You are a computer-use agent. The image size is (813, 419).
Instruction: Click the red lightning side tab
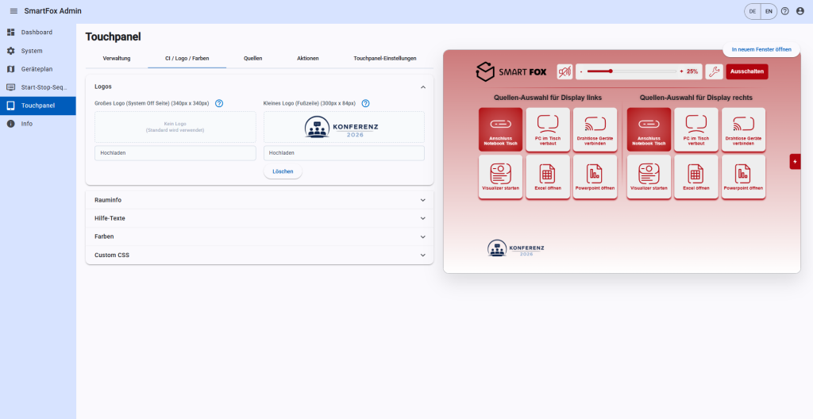795,162
